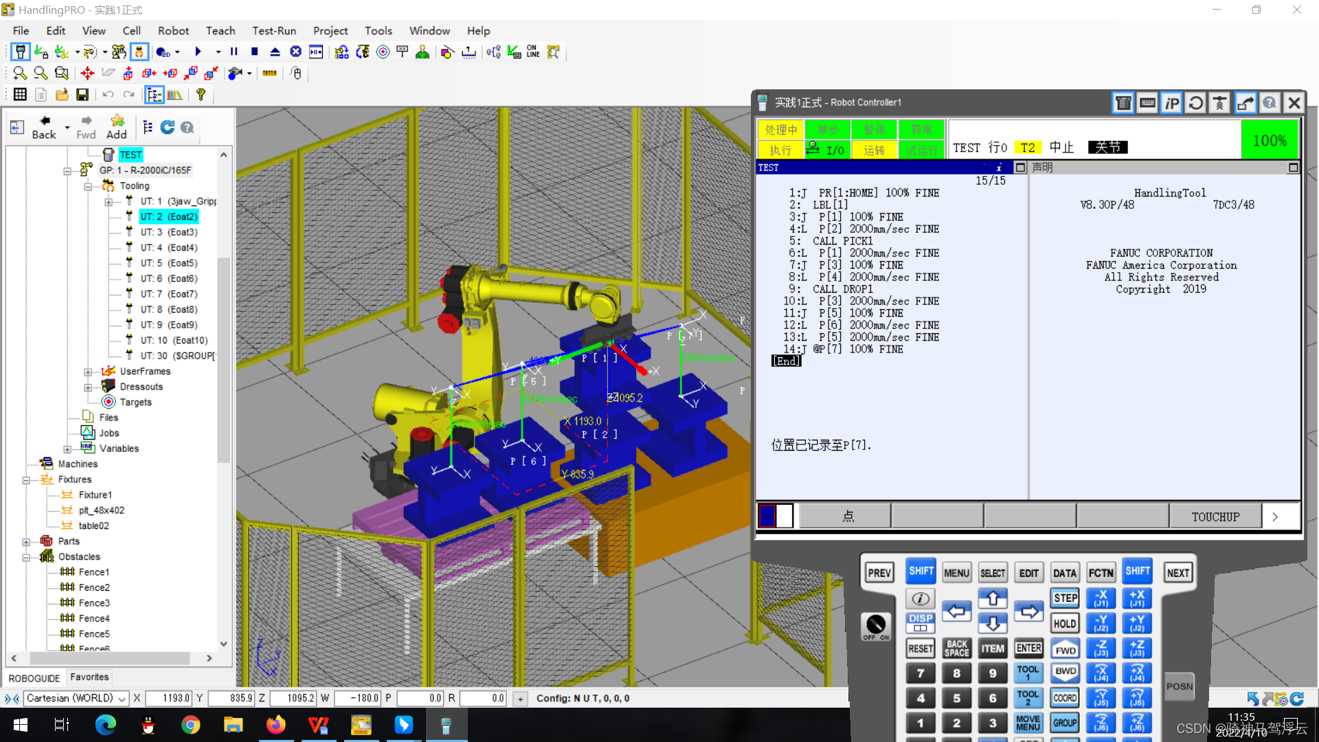Toggle the pendant OFF/ON switch

pos(876,625)
